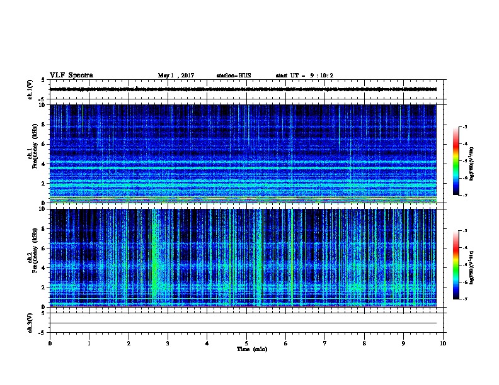This screenshot has width=499, height=385.
Task: Click the "-3" label on ch.1 colorbar
Action: (465, 127)
